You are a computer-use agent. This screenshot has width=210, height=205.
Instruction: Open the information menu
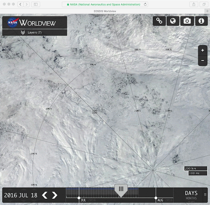click(201, 21)
